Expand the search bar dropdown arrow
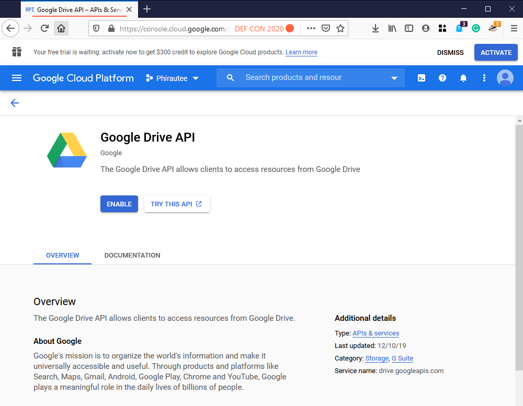 click(x=394, y=78)
